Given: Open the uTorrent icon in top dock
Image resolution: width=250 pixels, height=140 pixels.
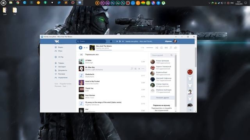Looking at the screenshot, I should pyautogui.click(x=163, y=3).
